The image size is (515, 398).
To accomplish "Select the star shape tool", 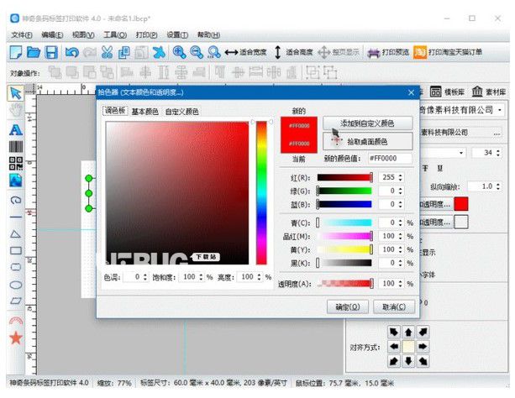I will [x=16, y=338].
